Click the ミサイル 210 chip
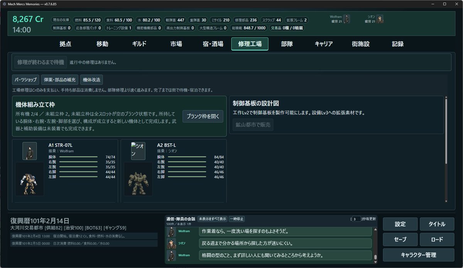This screenshot has width=463, height=268. pos(221,20)
